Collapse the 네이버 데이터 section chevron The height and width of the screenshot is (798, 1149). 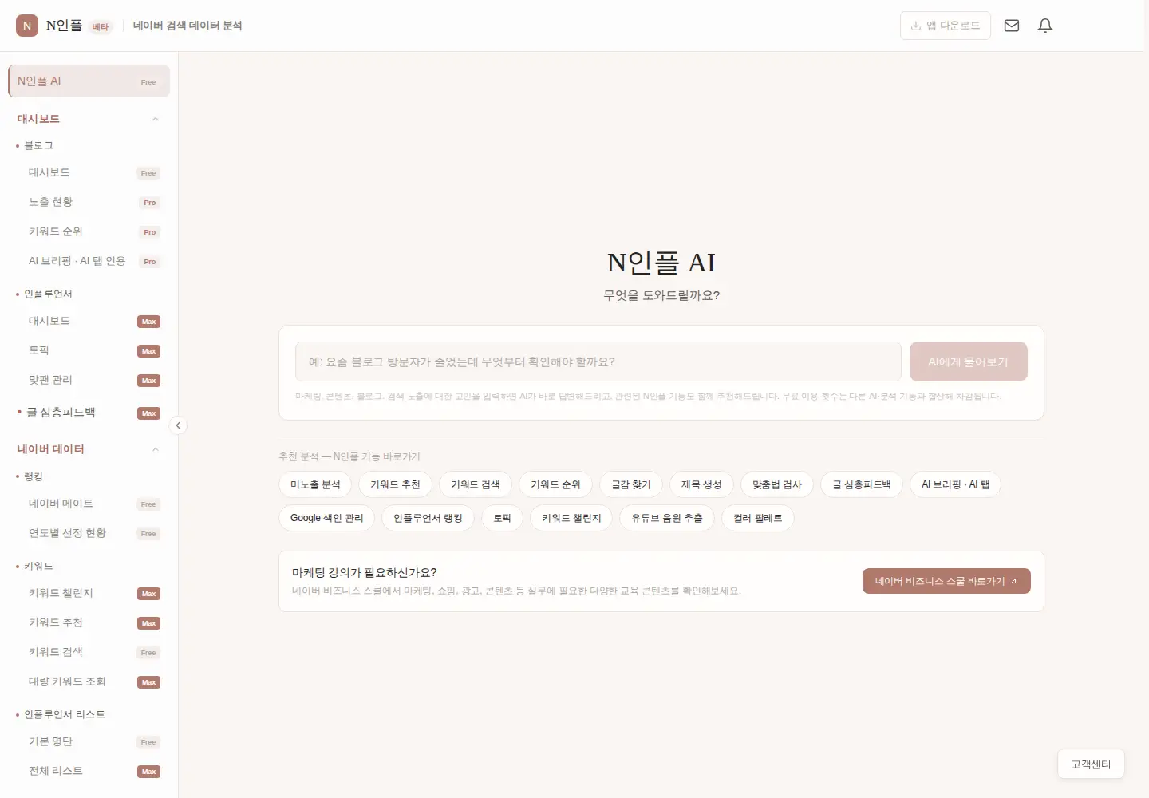click(156, 449)
